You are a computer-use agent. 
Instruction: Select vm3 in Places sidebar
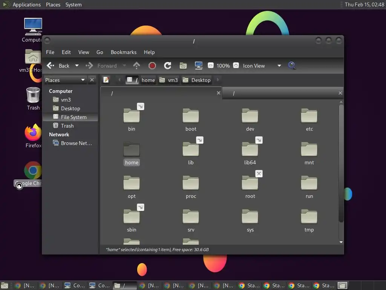(x=66, y=100)
